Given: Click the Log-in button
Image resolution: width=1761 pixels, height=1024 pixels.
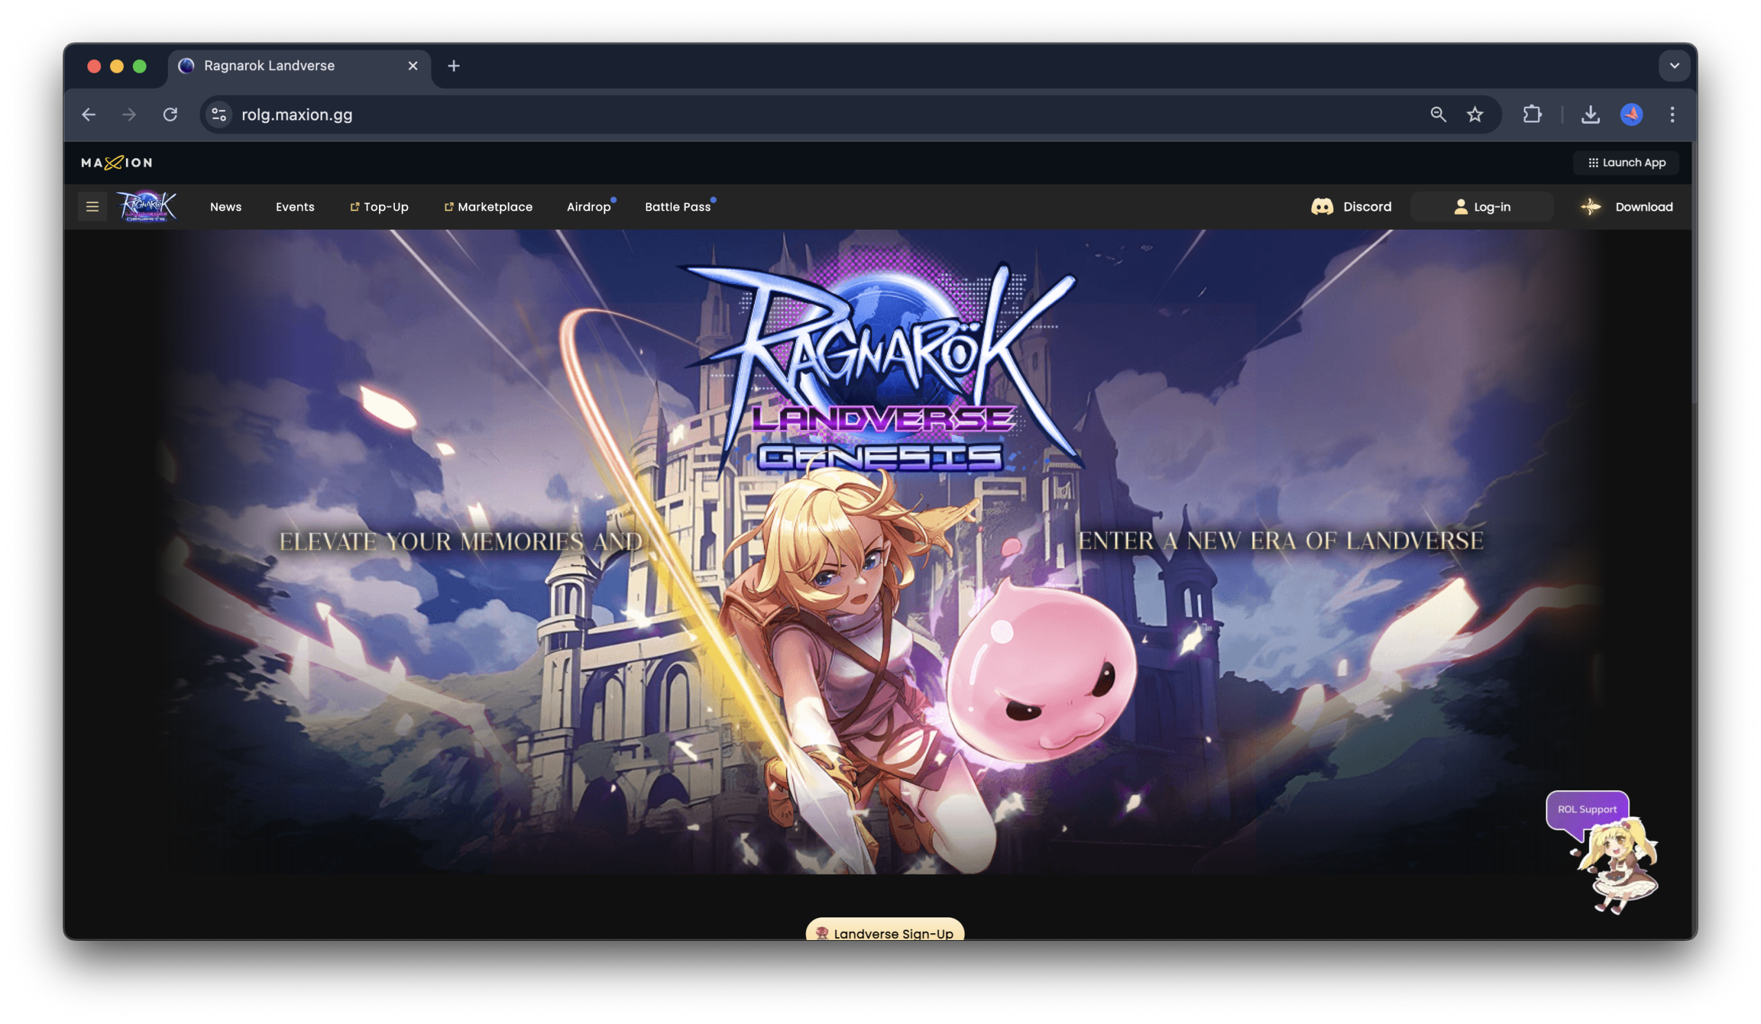Looking at the screenshot, I should click(1482, 207).
